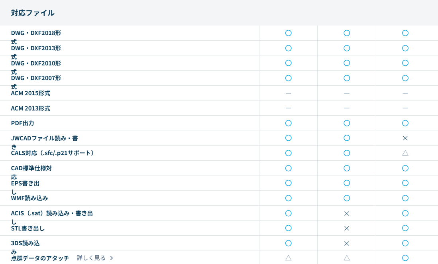Click the JWCADファイル読み・書き row label
The width and height of the screenshot is (438, 264).
point(44,138)
